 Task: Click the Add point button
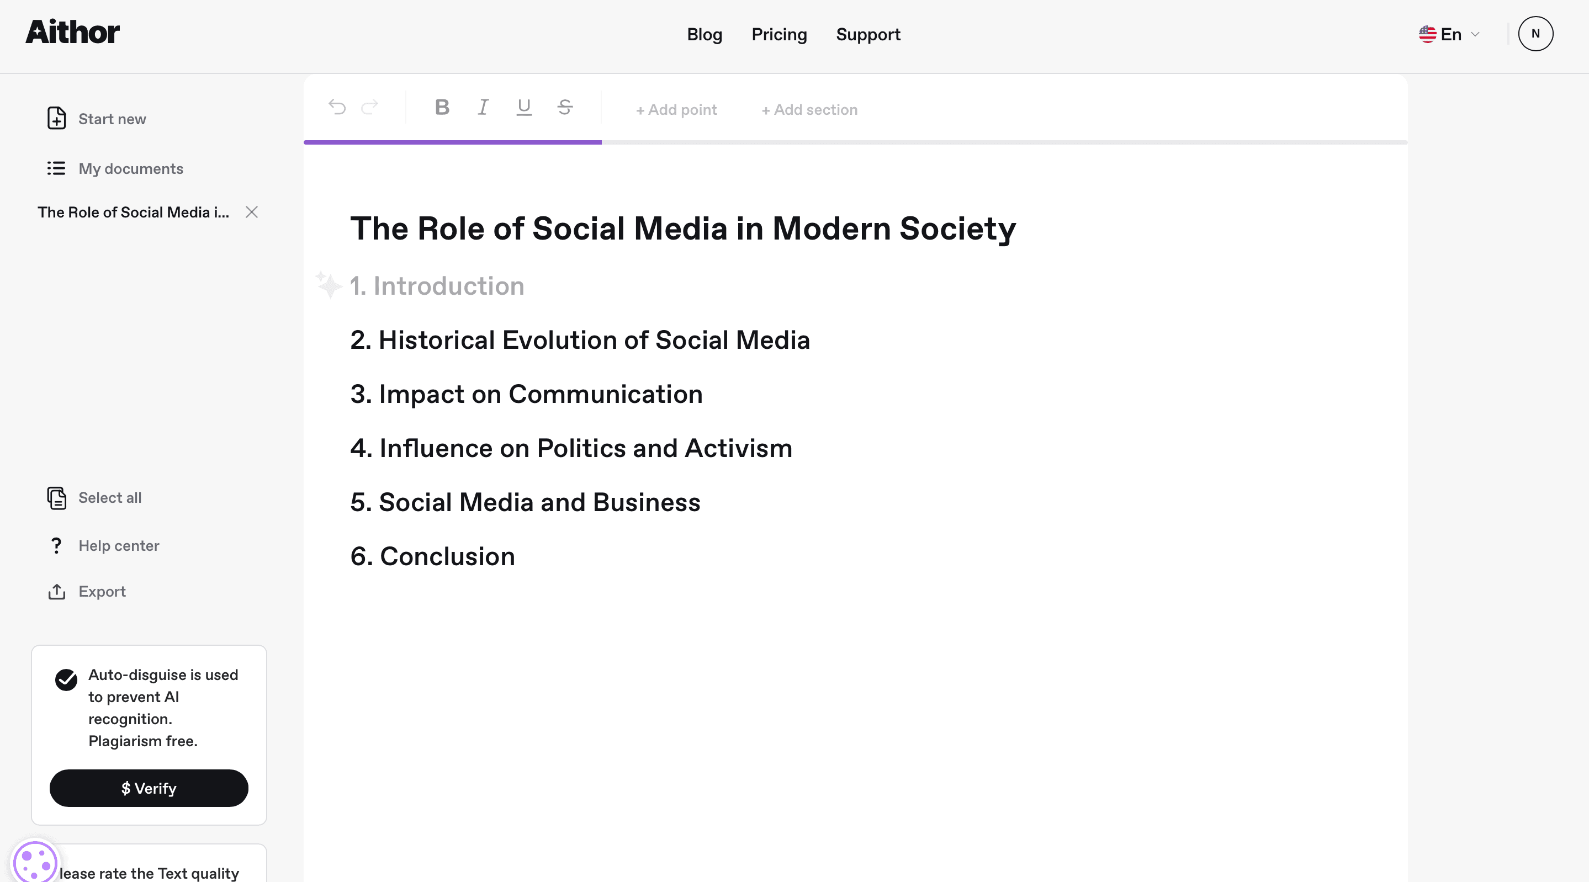click(676, 110)
